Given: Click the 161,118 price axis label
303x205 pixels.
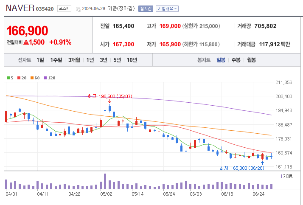Looking at the screenshot, I should coord(283,167).
